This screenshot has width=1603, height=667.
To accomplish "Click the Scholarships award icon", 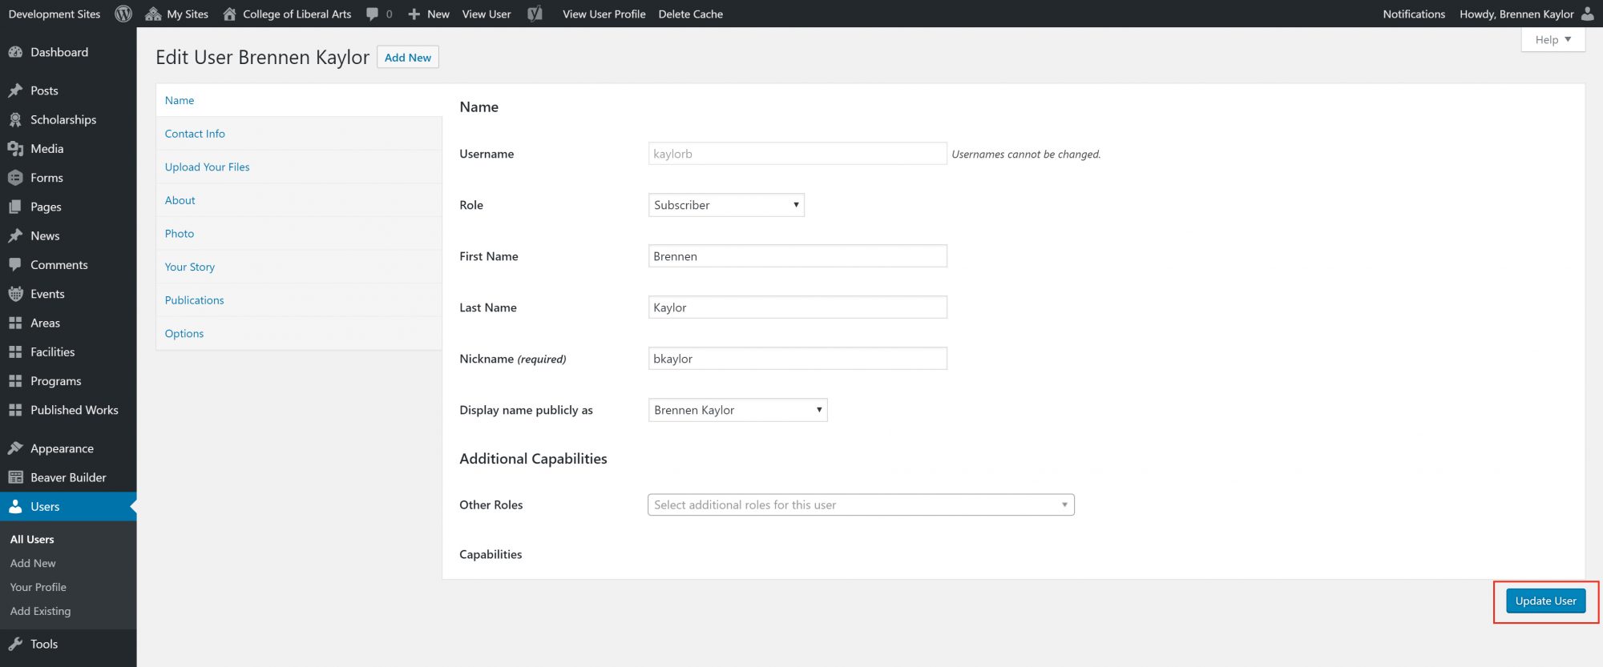I will 15,119.
